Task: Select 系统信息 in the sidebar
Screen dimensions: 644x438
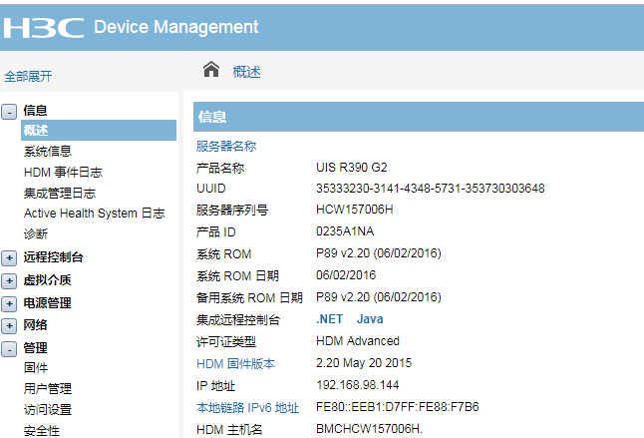Action: tap(48, 152)
